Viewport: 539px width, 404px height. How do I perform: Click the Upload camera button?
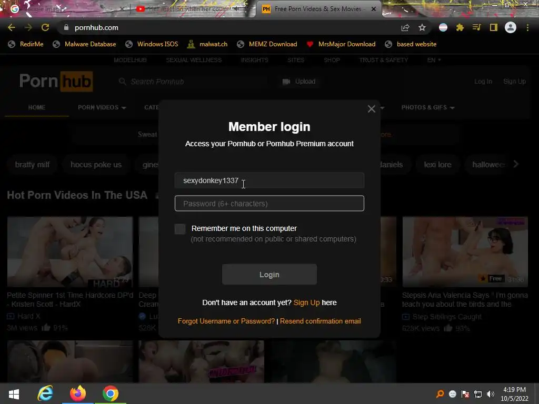click(299, 82)
